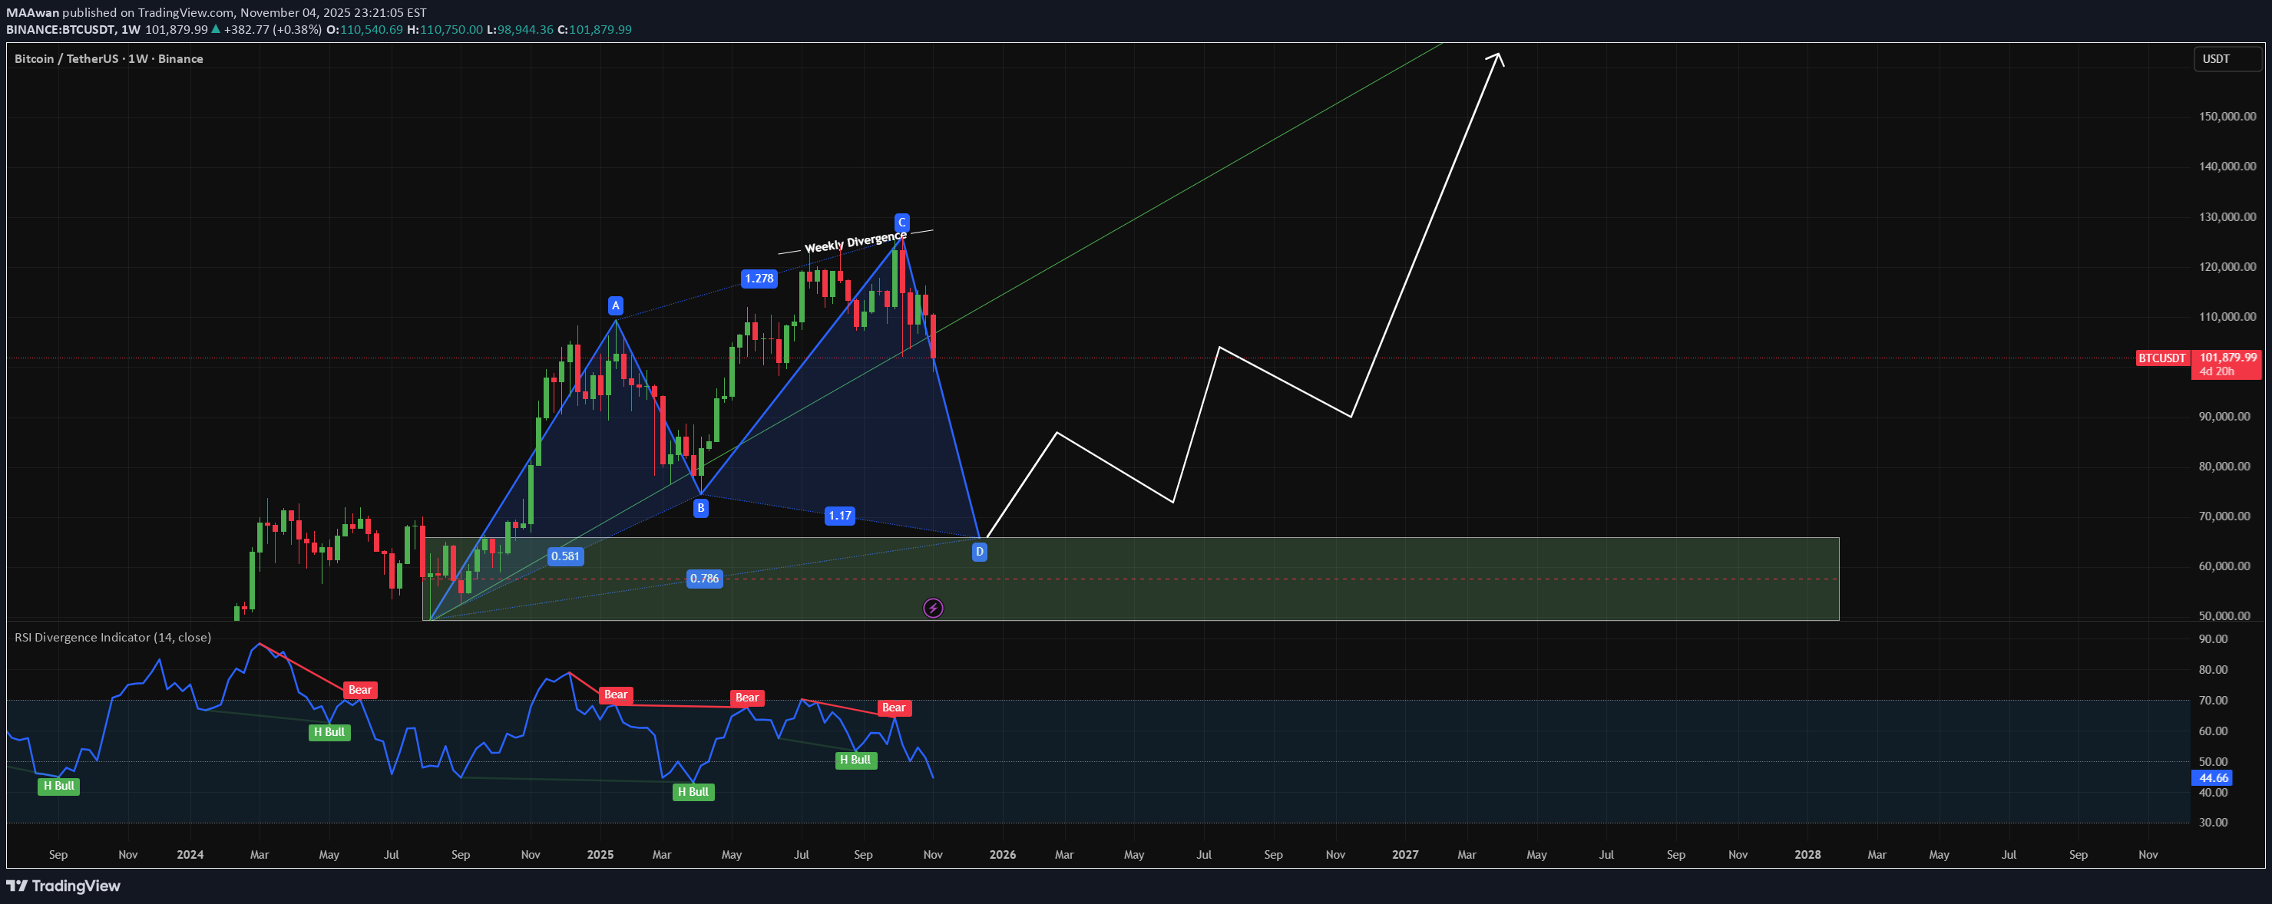Click the blue 44.66 RSI value label
2272x904 pixels.
tap(2213, 778)
